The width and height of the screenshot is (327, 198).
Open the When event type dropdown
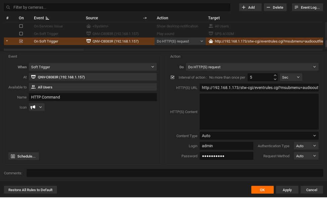[x=92, y=67]
